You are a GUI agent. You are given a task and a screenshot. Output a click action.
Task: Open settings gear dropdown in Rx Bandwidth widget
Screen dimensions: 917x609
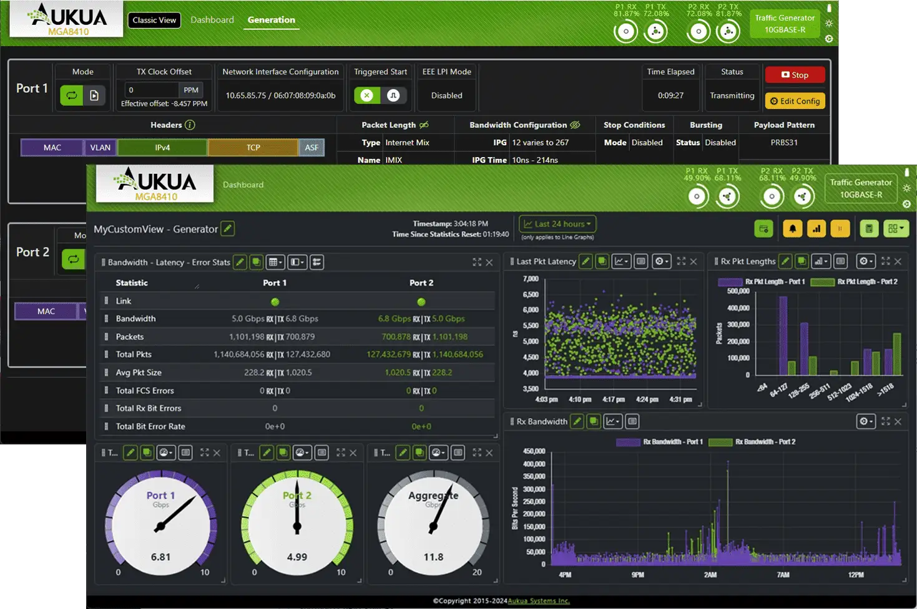pyautogui.click(x=866, y=421)
